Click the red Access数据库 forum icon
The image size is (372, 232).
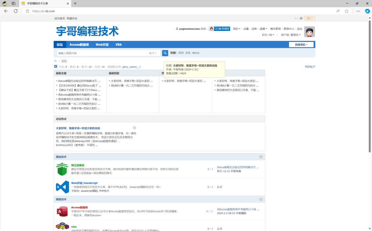pyautogui.click(x=62, y=211)
